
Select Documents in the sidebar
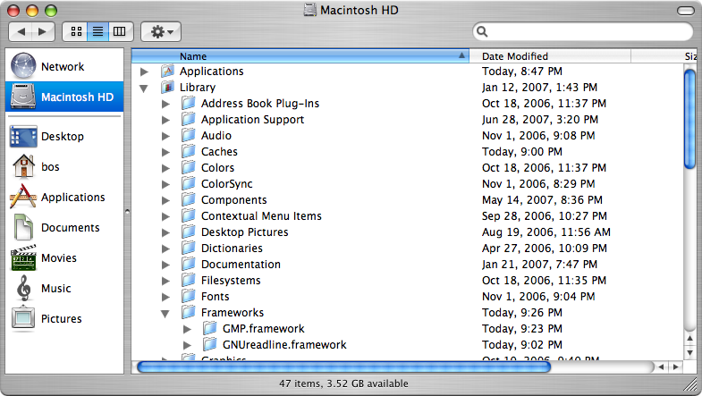point(69,228)
